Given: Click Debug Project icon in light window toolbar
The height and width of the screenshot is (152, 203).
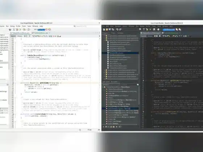Looking at the screenshot, I should (x=25, y=30).
